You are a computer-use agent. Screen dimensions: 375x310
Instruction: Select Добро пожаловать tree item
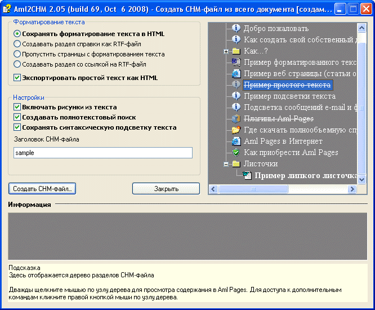tap(276, 28)
